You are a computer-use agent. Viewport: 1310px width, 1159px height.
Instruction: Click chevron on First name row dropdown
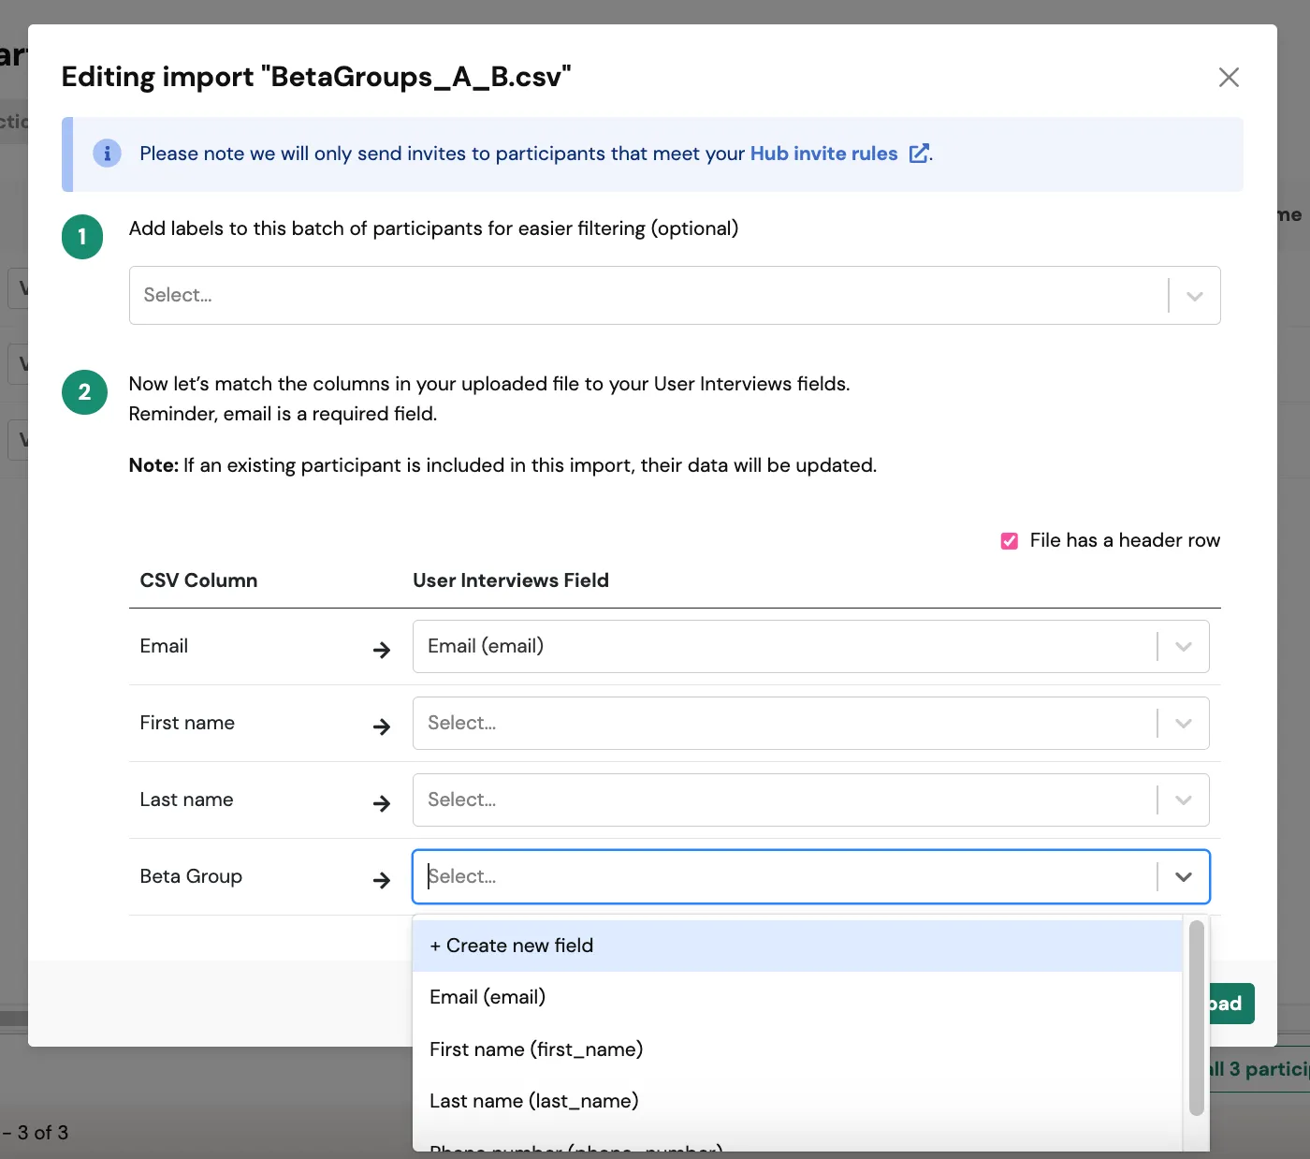pos(1184,723)
